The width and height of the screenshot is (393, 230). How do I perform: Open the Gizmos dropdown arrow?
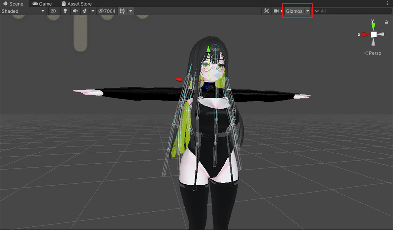pyautogui.click(x=308, y=11)
